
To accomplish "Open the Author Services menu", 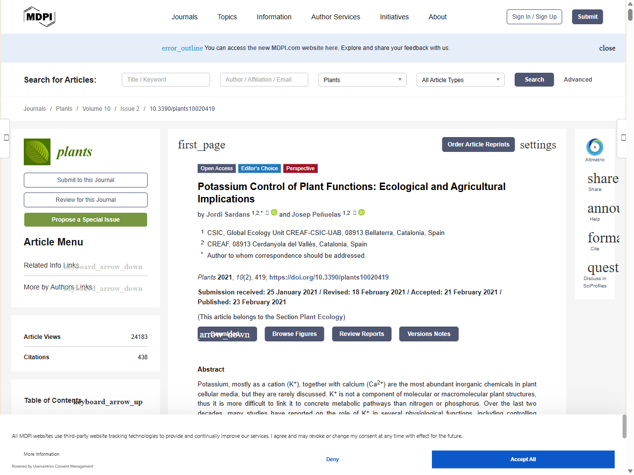I will click(335, 17).
